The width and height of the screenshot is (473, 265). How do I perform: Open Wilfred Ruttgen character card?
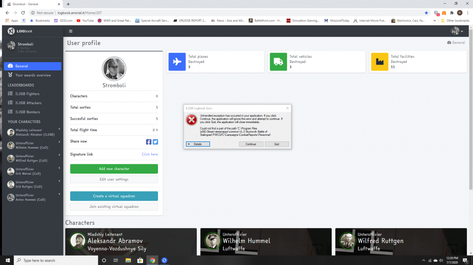click(401, 241)
